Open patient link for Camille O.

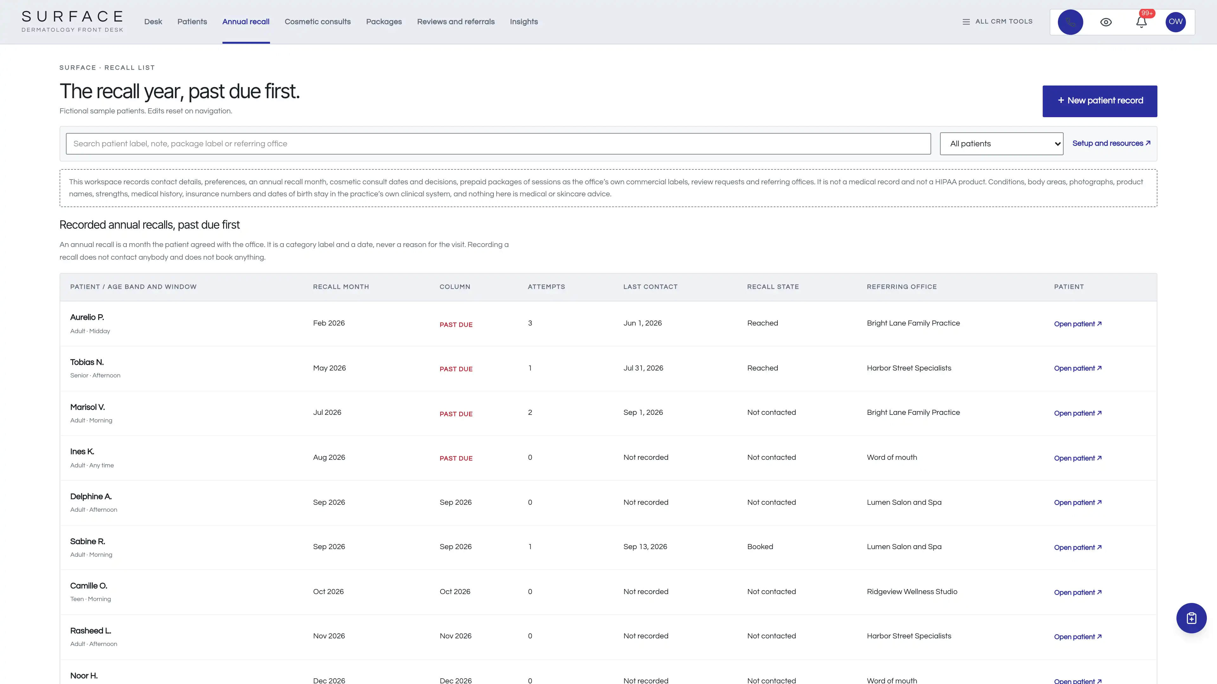pyautogui.click(x=1078, y=592)
